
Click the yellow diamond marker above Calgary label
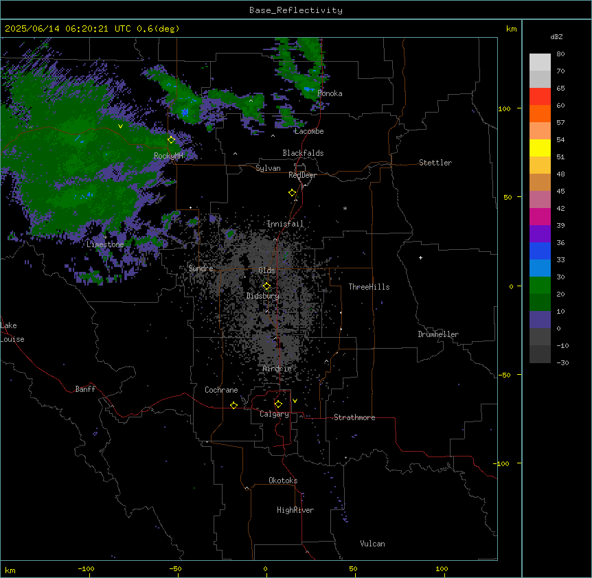[x=278, y=404]
